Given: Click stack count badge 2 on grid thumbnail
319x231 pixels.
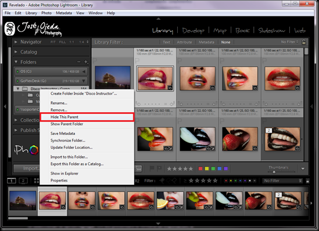Looking at the screenshot, I should click(x=268, y=130).
